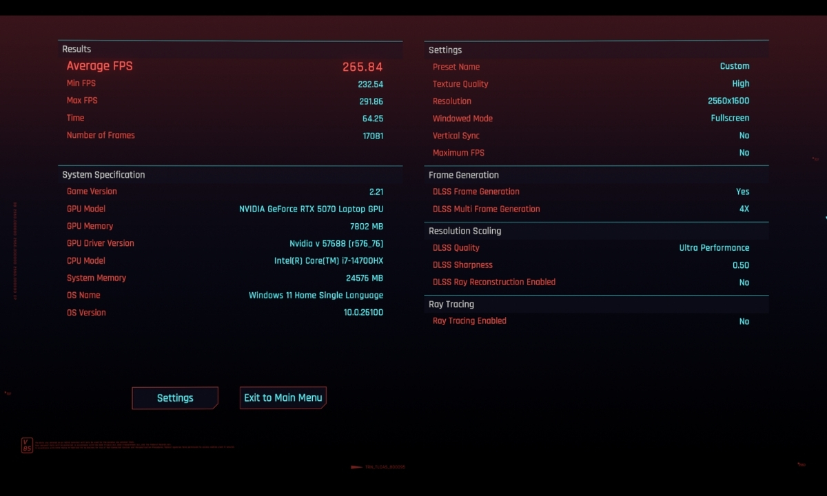Click the Nvidia v 57688 driver version text
This screenshot has height=496, width=827.
coord(336,243)
